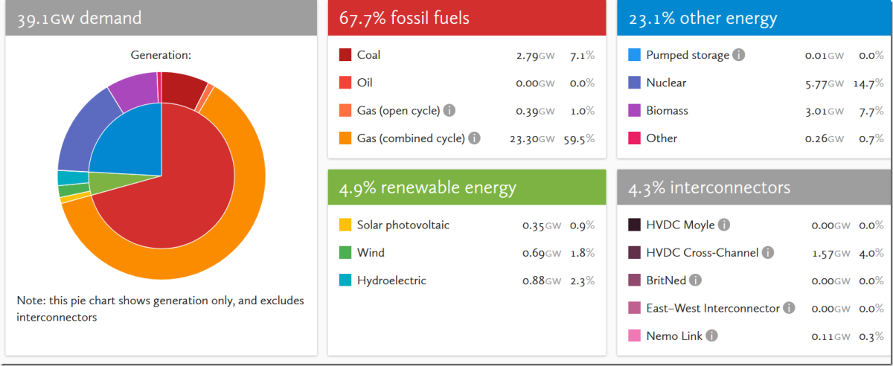Click the Solar photovoltaic yellow swatch

tap(345, 225)
